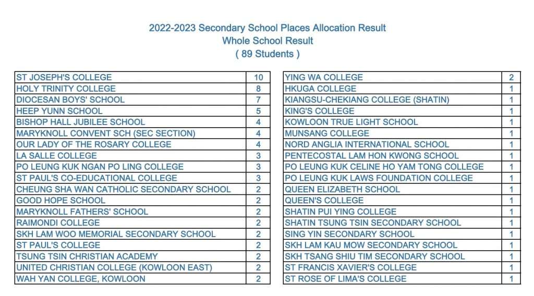The image size is (534, 296).
Task: Click the RAIMONDI COLLEGE entry
Action: click(x=58, y=223)
